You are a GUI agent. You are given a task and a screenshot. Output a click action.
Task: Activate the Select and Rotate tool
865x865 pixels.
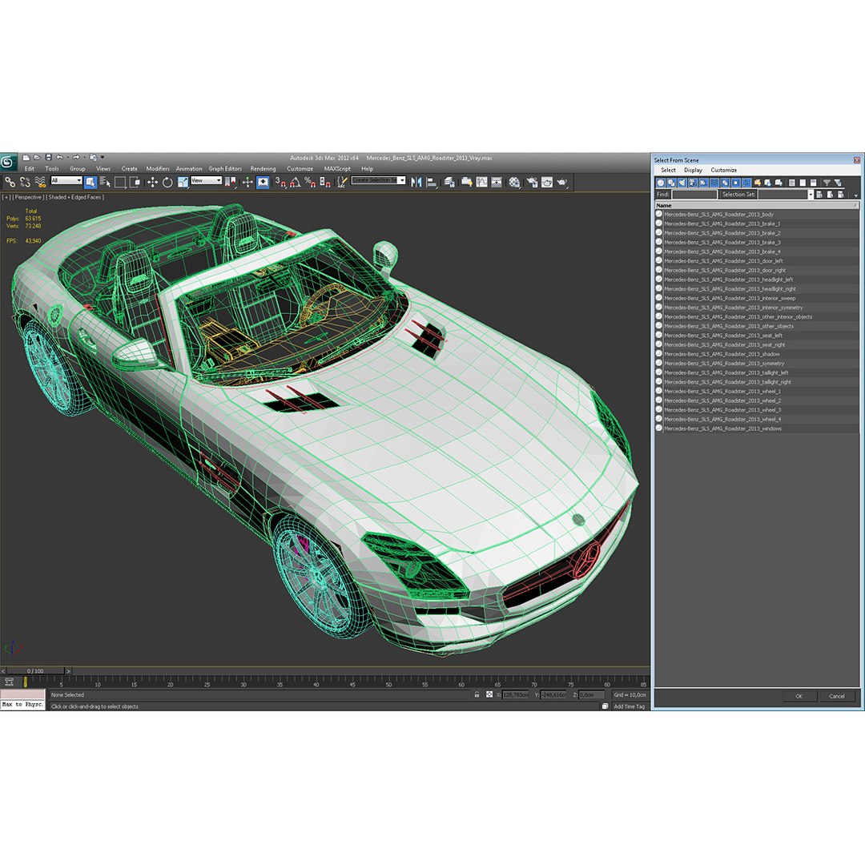(167, 182)
